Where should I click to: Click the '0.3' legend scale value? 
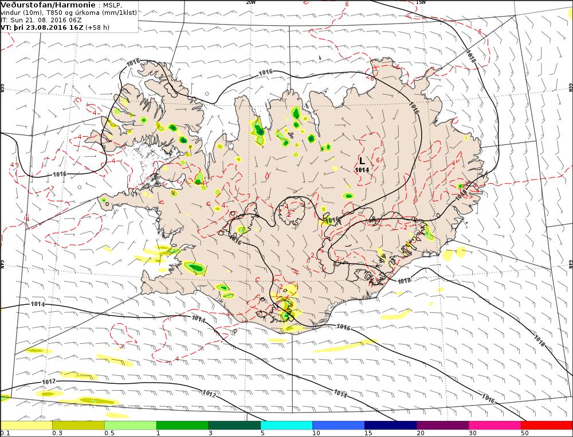[57, 434]
